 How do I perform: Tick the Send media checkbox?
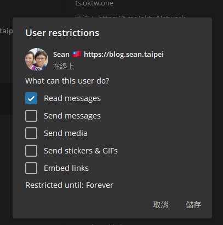coord(31,133)
